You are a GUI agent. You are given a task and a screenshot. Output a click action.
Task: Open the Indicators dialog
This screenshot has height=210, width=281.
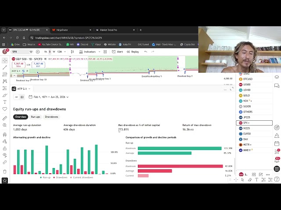tap(87, 52)
